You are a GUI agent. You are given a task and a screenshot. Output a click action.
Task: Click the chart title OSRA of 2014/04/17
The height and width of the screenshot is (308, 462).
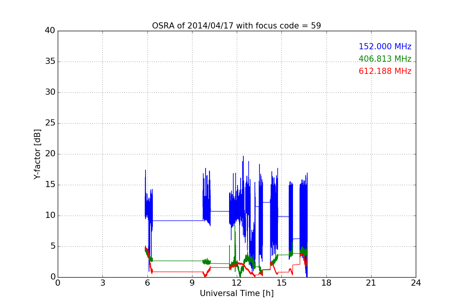[x=236, y=26]
